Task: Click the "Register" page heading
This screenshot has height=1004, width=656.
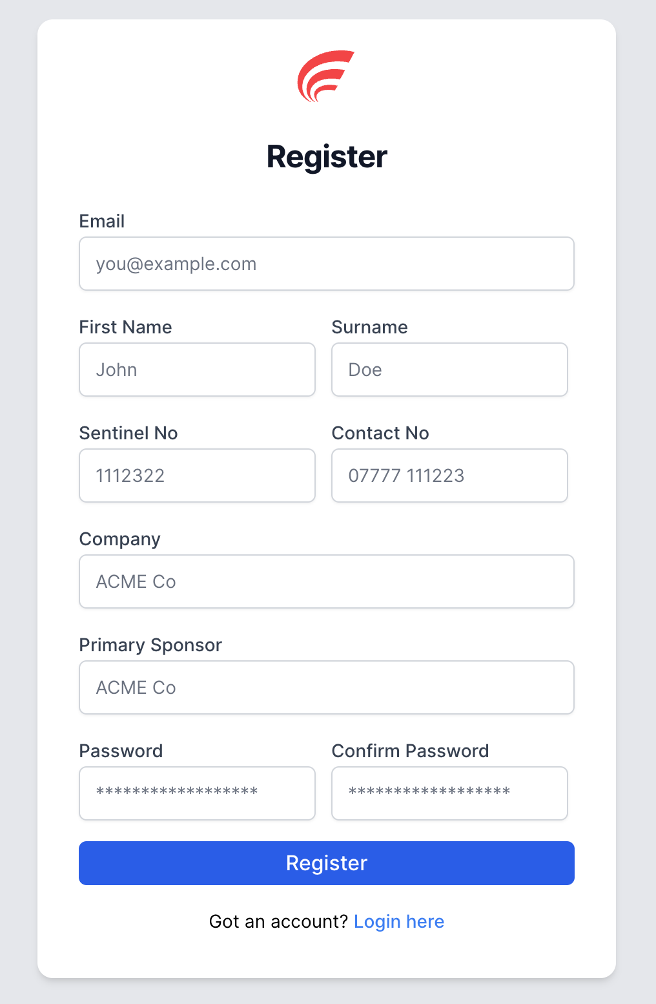Action: point(327,157)
